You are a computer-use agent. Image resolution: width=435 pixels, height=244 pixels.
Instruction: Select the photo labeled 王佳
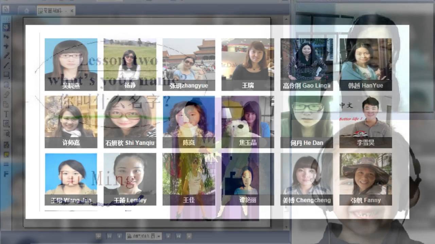pyautogui.click(x=189, y=179)
